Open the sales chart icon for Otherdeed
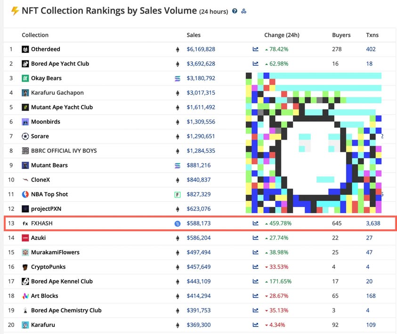397x334 pixels. pyautogui.click(x=255, y=49)
